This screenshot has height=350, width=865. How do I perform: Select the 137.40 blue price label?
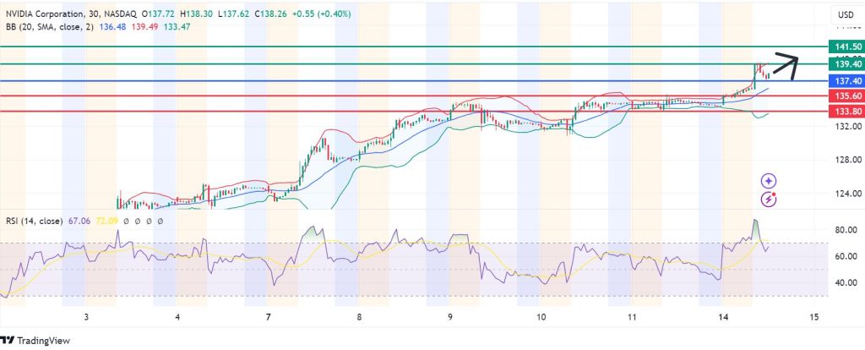(x=845, y=81)
